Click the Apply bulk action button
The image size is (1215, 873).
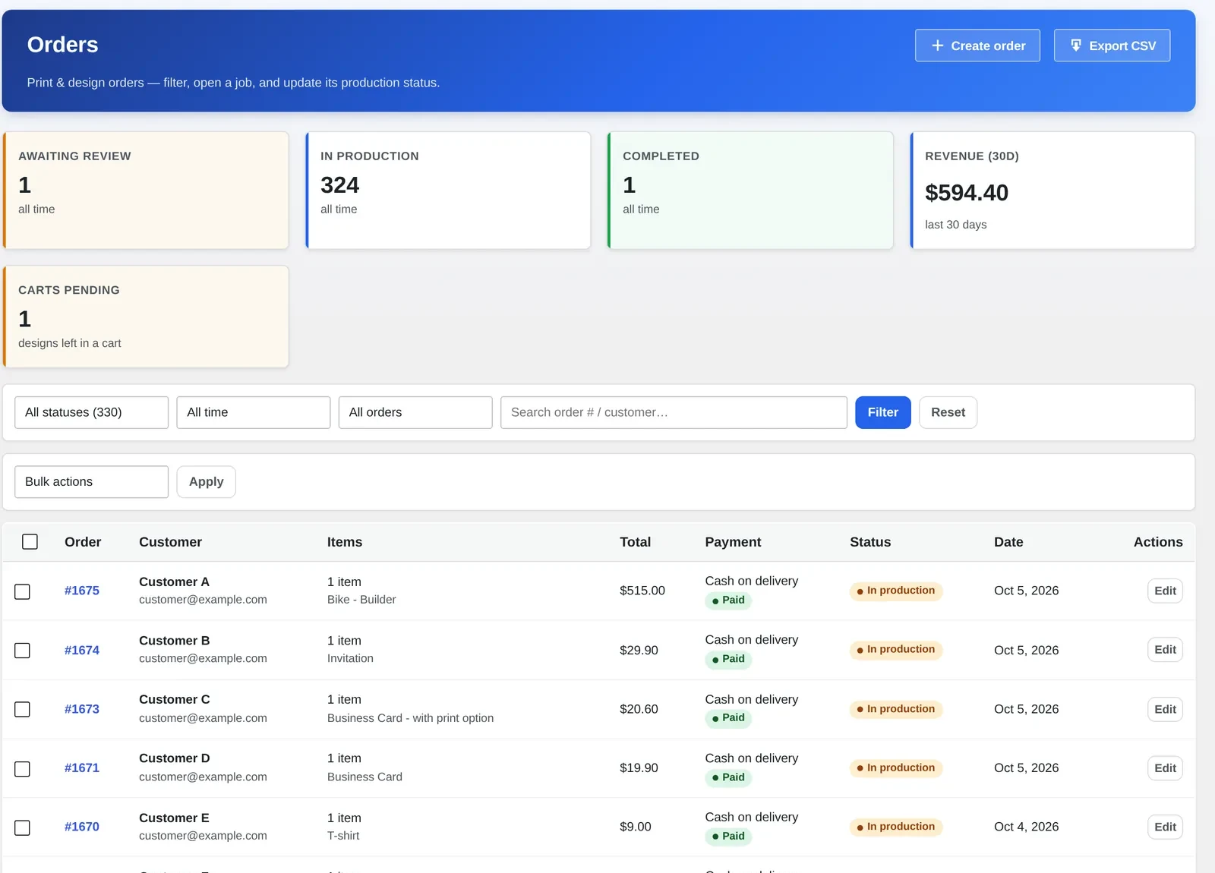pos(206,482)
